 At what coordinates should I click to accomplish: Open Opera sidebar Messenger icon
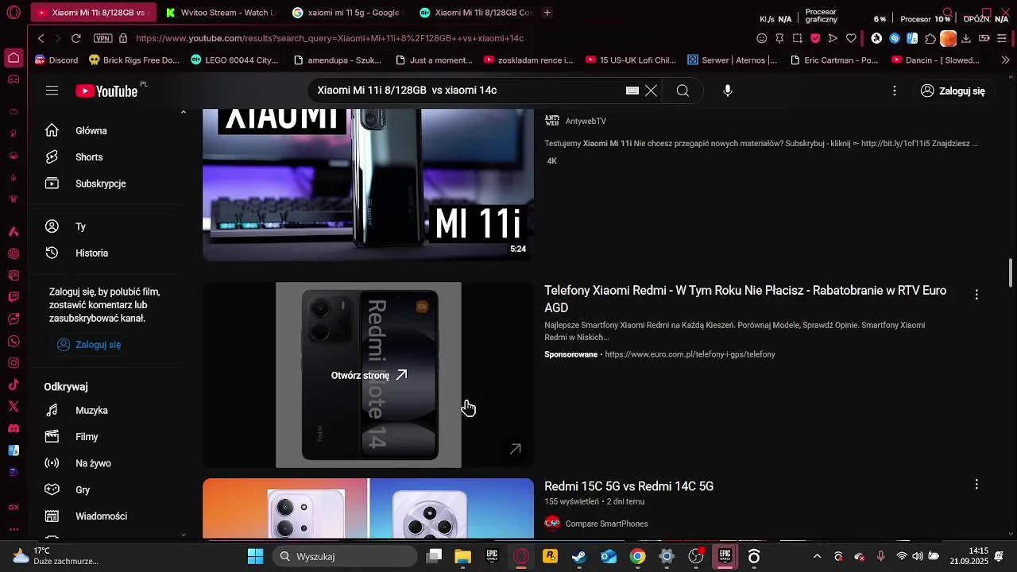(x=14, y=319)
